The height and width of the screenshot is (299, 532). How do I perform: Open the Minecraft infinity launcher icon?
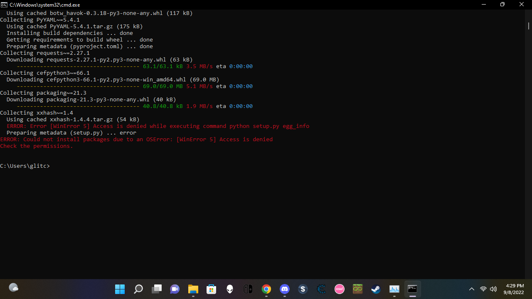(x=358, y=289)
